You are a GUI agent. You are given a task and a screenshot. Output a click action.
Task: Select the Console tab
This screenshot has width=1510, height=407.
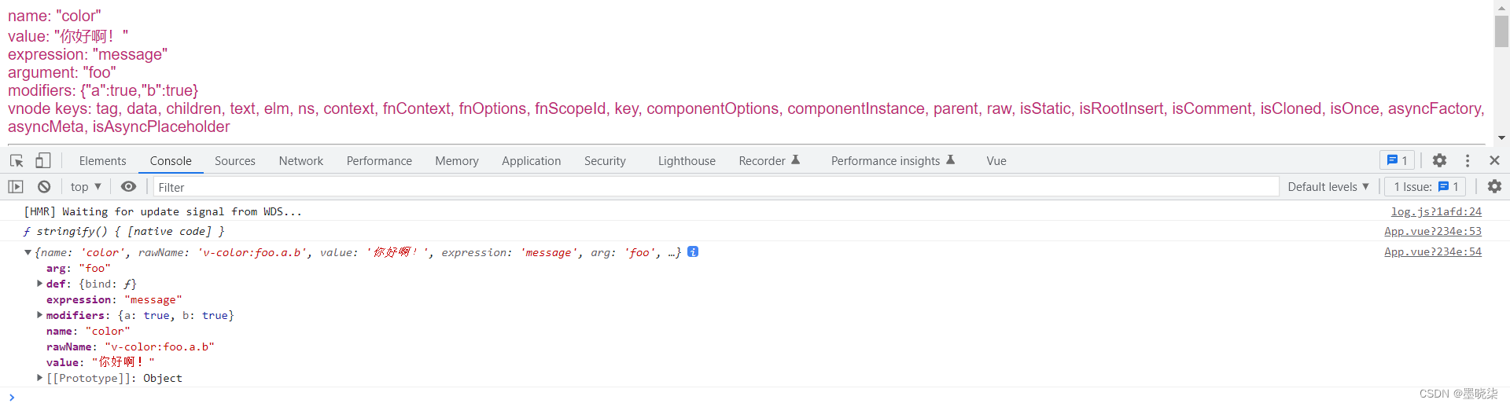tap(171, 160)
